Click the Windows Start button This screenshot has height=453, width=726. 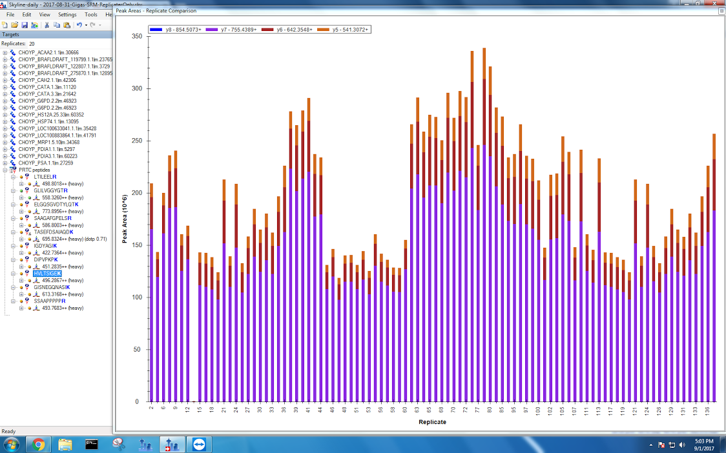[11, 444]
